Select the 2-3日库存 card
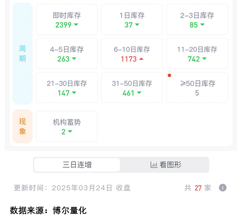 pyautogui.click(x=197, y=19)
